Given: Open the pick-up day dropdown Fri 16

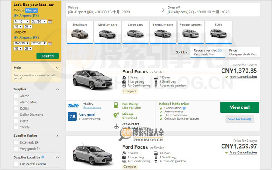Looking at the screenshot, I should (21, 21).
